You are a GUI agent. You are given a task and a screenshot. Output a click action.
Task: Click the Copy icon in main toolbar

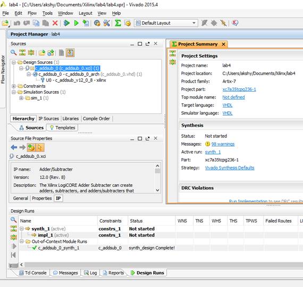pos(36,23)
